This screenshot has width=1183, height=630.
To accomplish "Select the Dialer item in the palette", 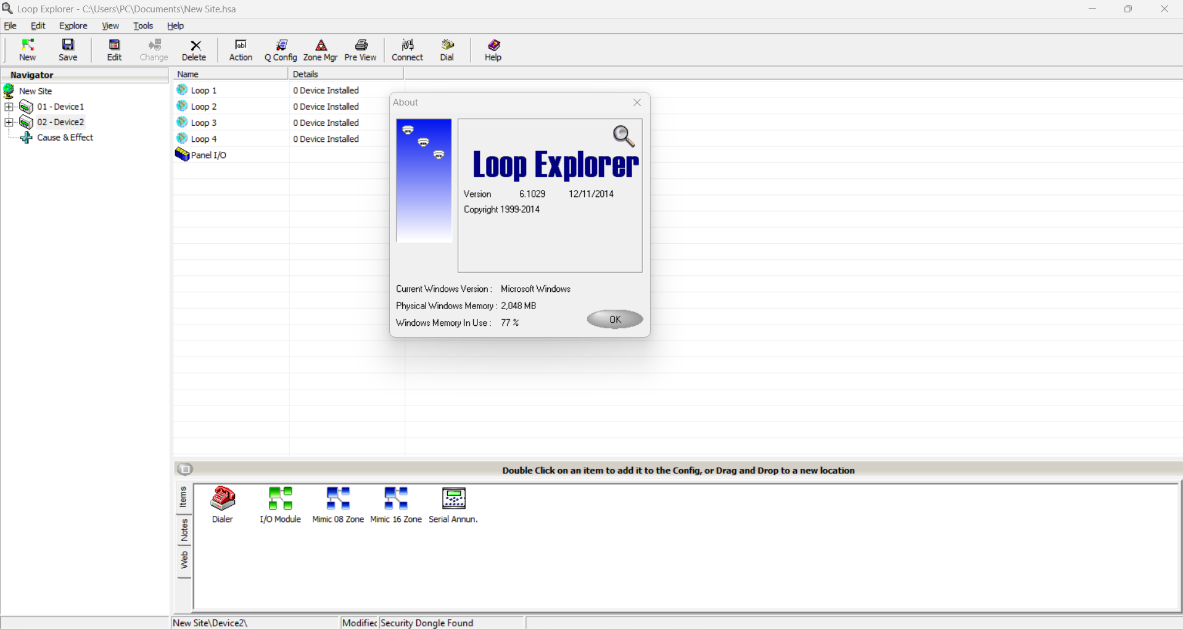I will pos(222,504).
